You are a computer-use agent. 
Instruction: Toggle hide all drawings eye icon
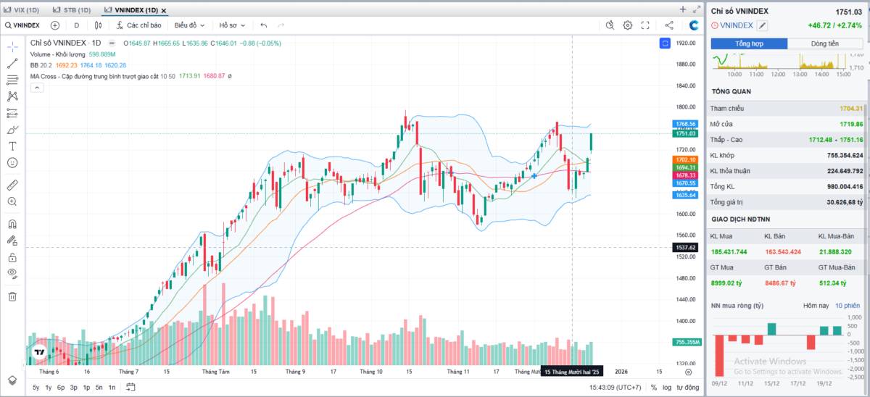click(12, 273)
